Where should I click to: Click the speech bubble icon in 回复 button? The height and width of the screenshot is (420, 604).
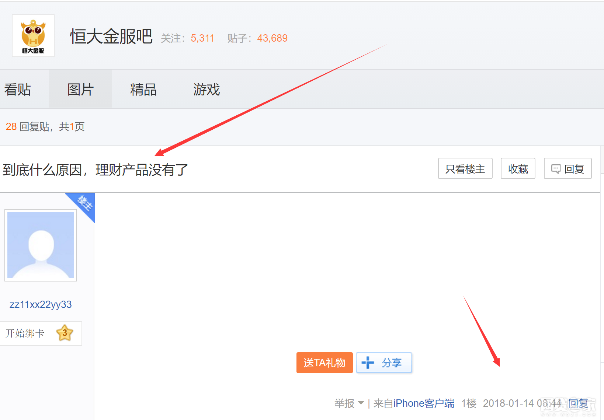pyautogui.click(x=556, y=169)
